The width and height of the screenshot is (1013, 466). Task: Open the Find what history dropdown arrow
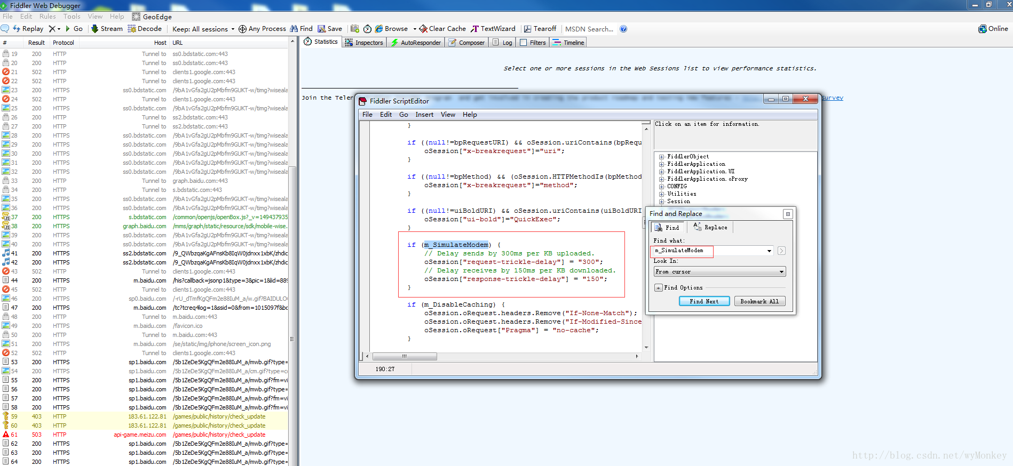[x=769, y=251]
